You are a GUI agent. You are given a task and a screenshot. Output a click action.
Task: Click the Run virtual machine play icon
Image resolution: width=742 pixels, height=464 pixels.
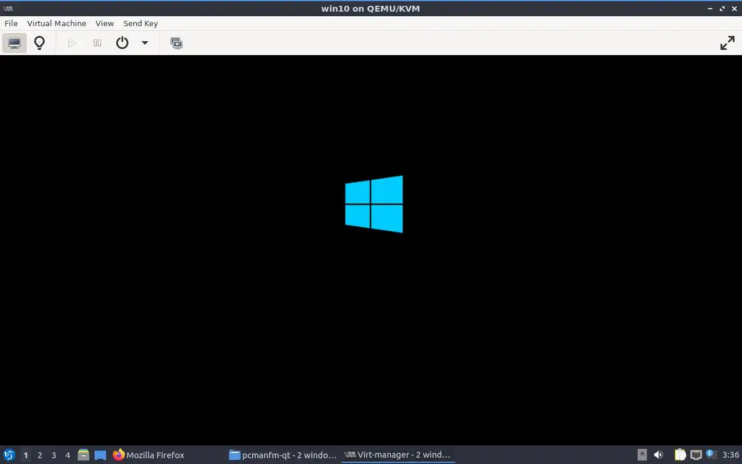[x=72, y=43]
